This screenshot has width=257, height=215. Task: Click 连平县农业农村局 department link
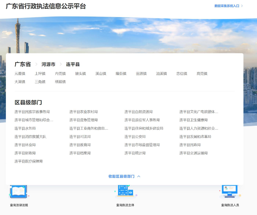tap(83, 112)
